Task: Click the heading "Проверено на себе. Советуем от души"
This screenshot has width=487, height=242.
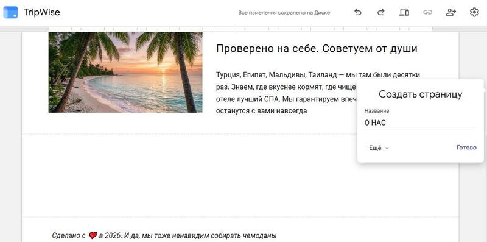Action: pos(317,49)
